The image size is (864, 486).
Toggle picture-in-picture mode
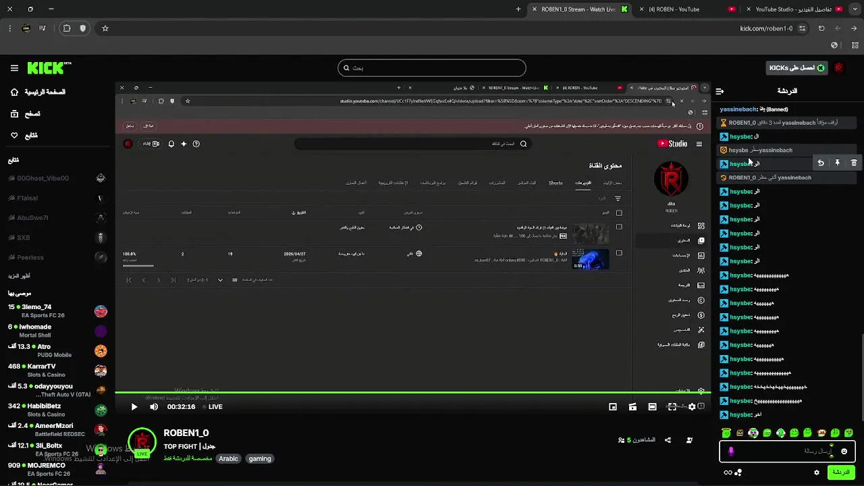(613, 407)
